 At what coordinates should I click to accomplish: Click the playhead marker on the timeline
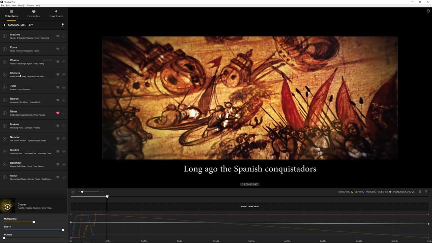[x=107, y=196]
